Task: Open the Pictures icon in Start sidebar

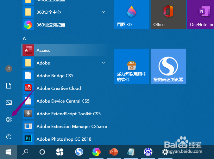Action: [9, 103]
